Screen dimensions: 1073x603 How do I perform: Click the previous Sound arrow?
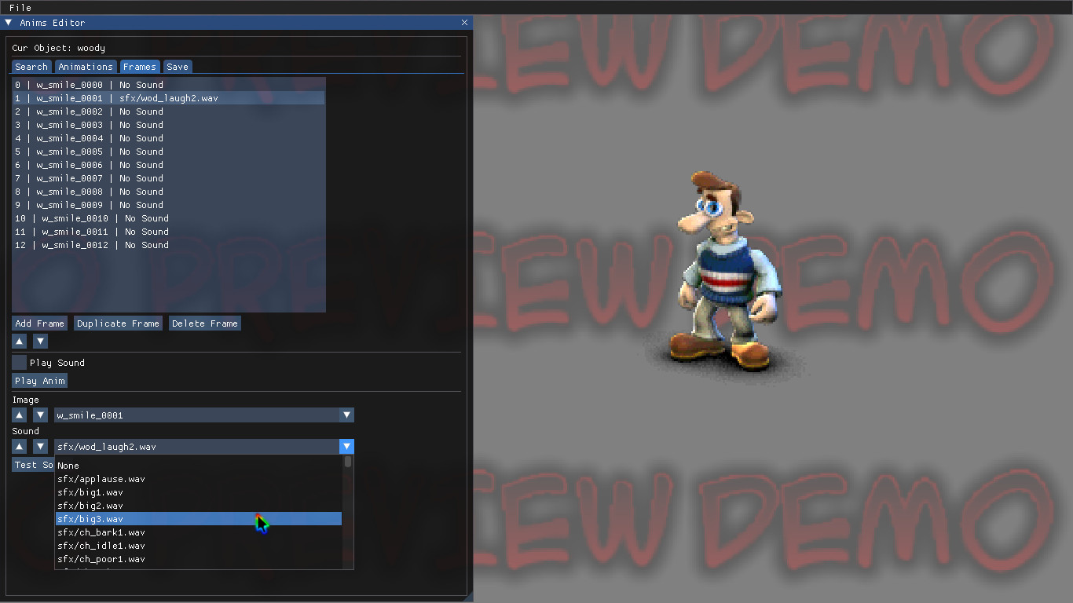pos(18,446)
